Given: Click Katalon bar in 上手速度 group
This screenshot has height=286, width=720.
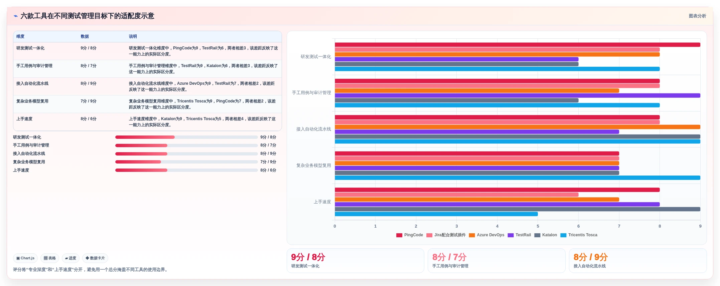Looking at the screenshot, I should coord(518,209).
